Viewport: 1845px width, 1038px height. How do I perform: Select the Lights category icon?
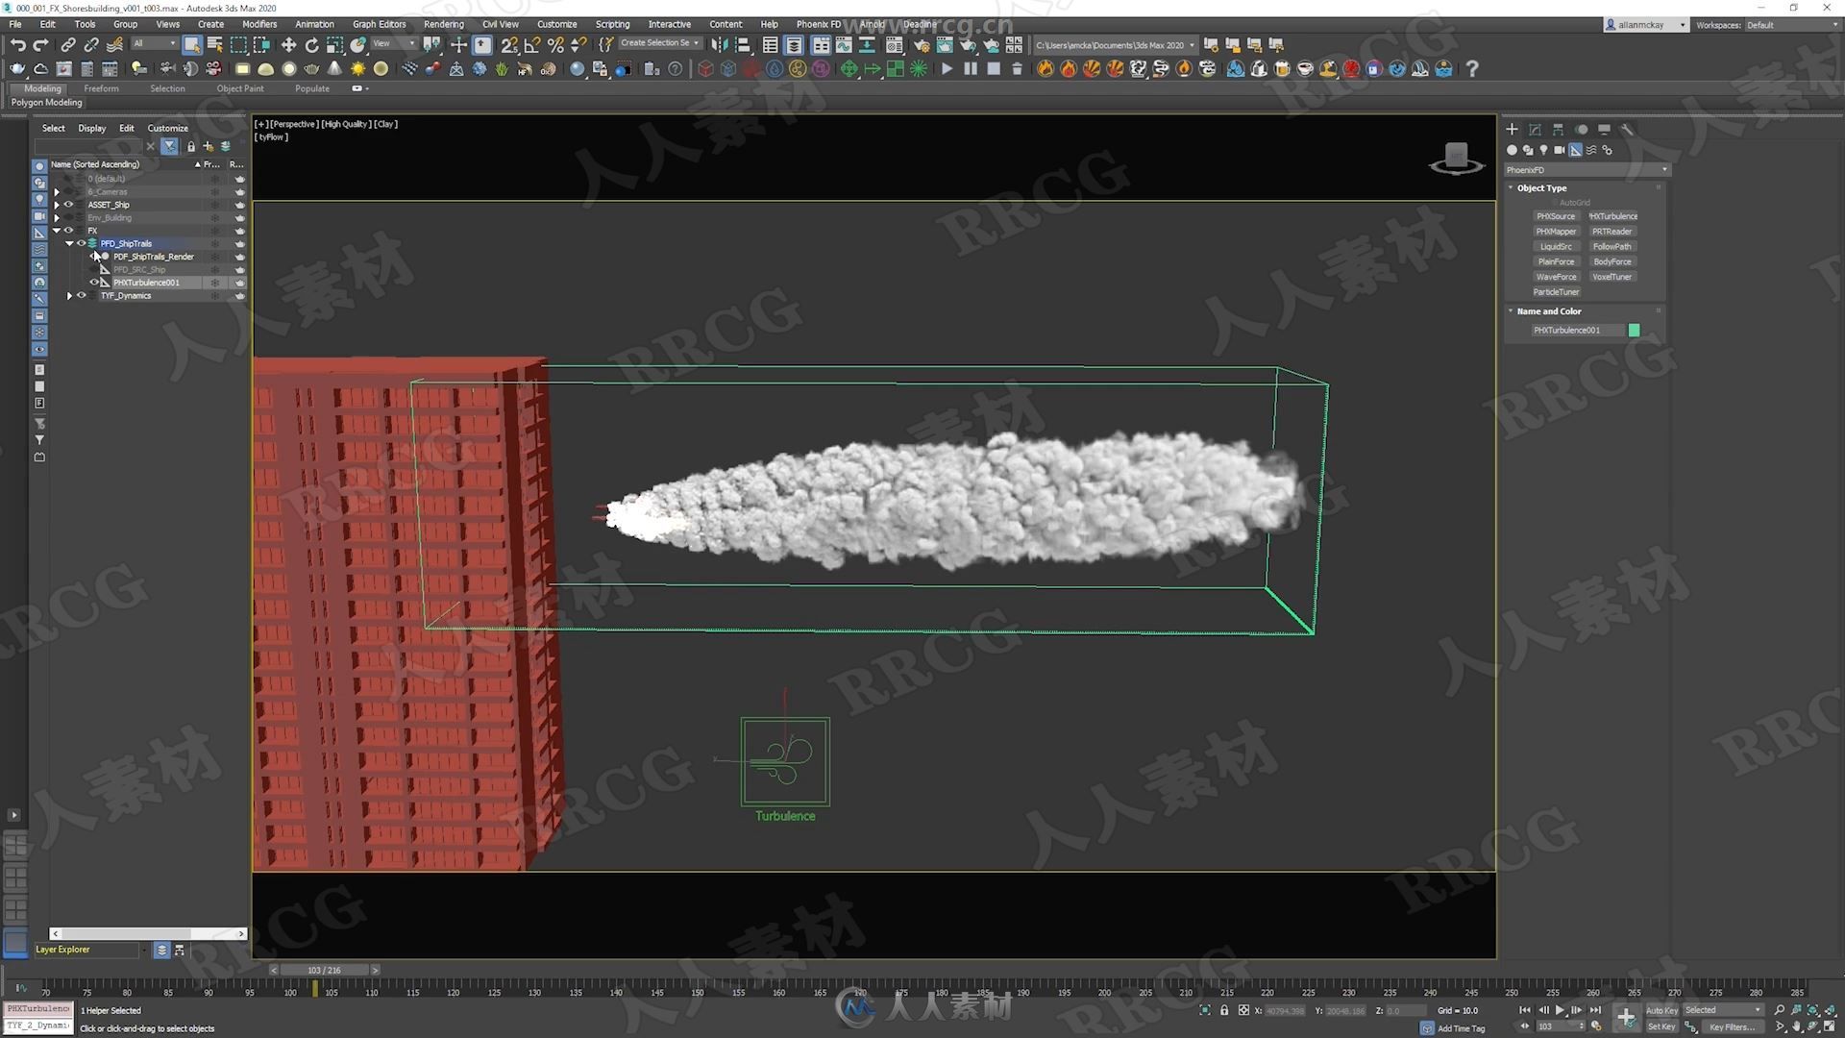pyautogui.click(x=1543, y=150)
